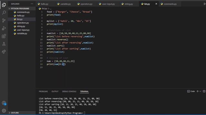Place cursor on numlist.sort() line
Viewport: 206px width, 115px height.
(55, 46)
